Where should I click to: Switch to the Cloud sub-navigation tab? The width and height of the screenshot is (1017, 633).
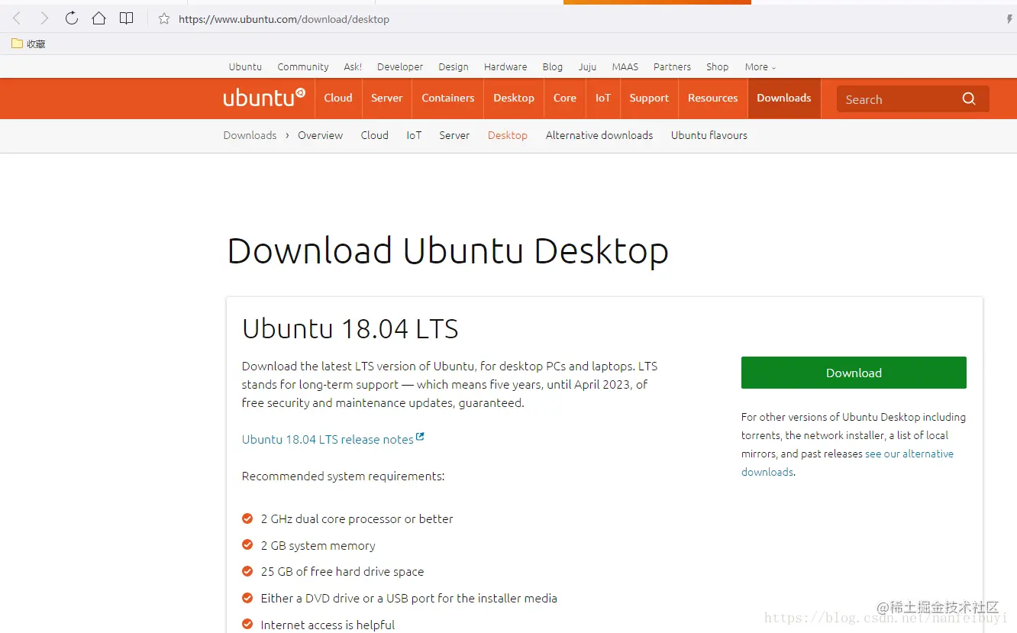coord(375,135)
